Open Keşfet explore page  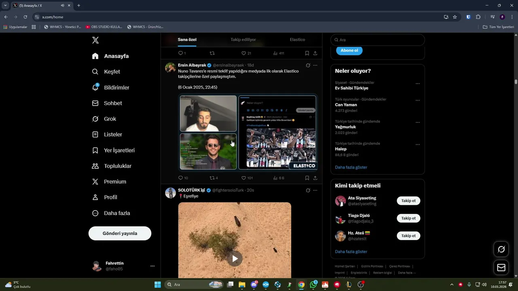106,72
